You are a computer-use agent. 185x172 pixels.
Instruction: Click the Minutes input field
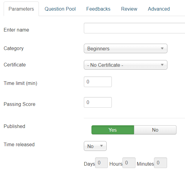[160, 163]
